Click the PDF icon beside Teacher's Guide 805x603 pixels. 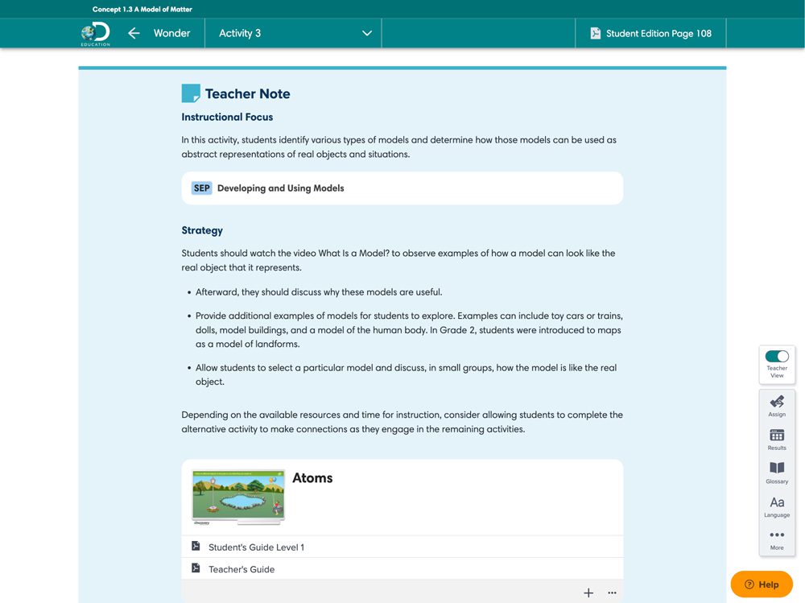196,568
